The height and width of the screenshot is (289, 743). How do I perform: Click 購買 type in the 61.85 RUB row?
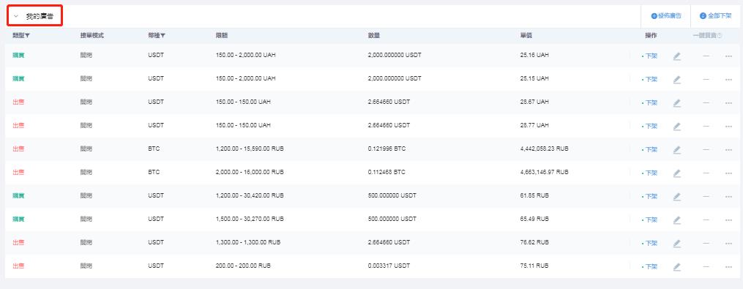coord(18,195)
